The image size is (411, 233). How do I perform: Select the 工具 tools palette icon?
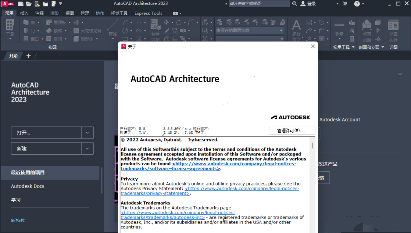10,28
